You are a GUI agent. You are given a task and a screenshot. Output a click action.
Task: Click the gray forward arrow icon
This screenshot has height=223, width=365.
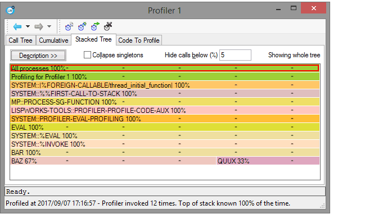[39, 27]
